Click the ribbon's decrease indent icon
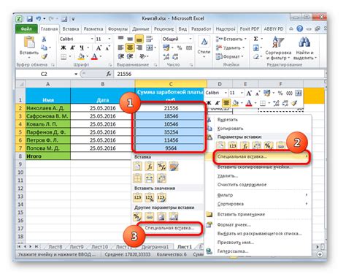The height and width of the screenshot is (274, 346). 120,57
